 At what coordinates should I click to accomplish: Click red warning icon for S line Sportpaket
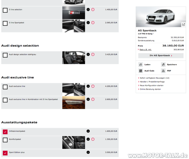click(x=93, y=23)
